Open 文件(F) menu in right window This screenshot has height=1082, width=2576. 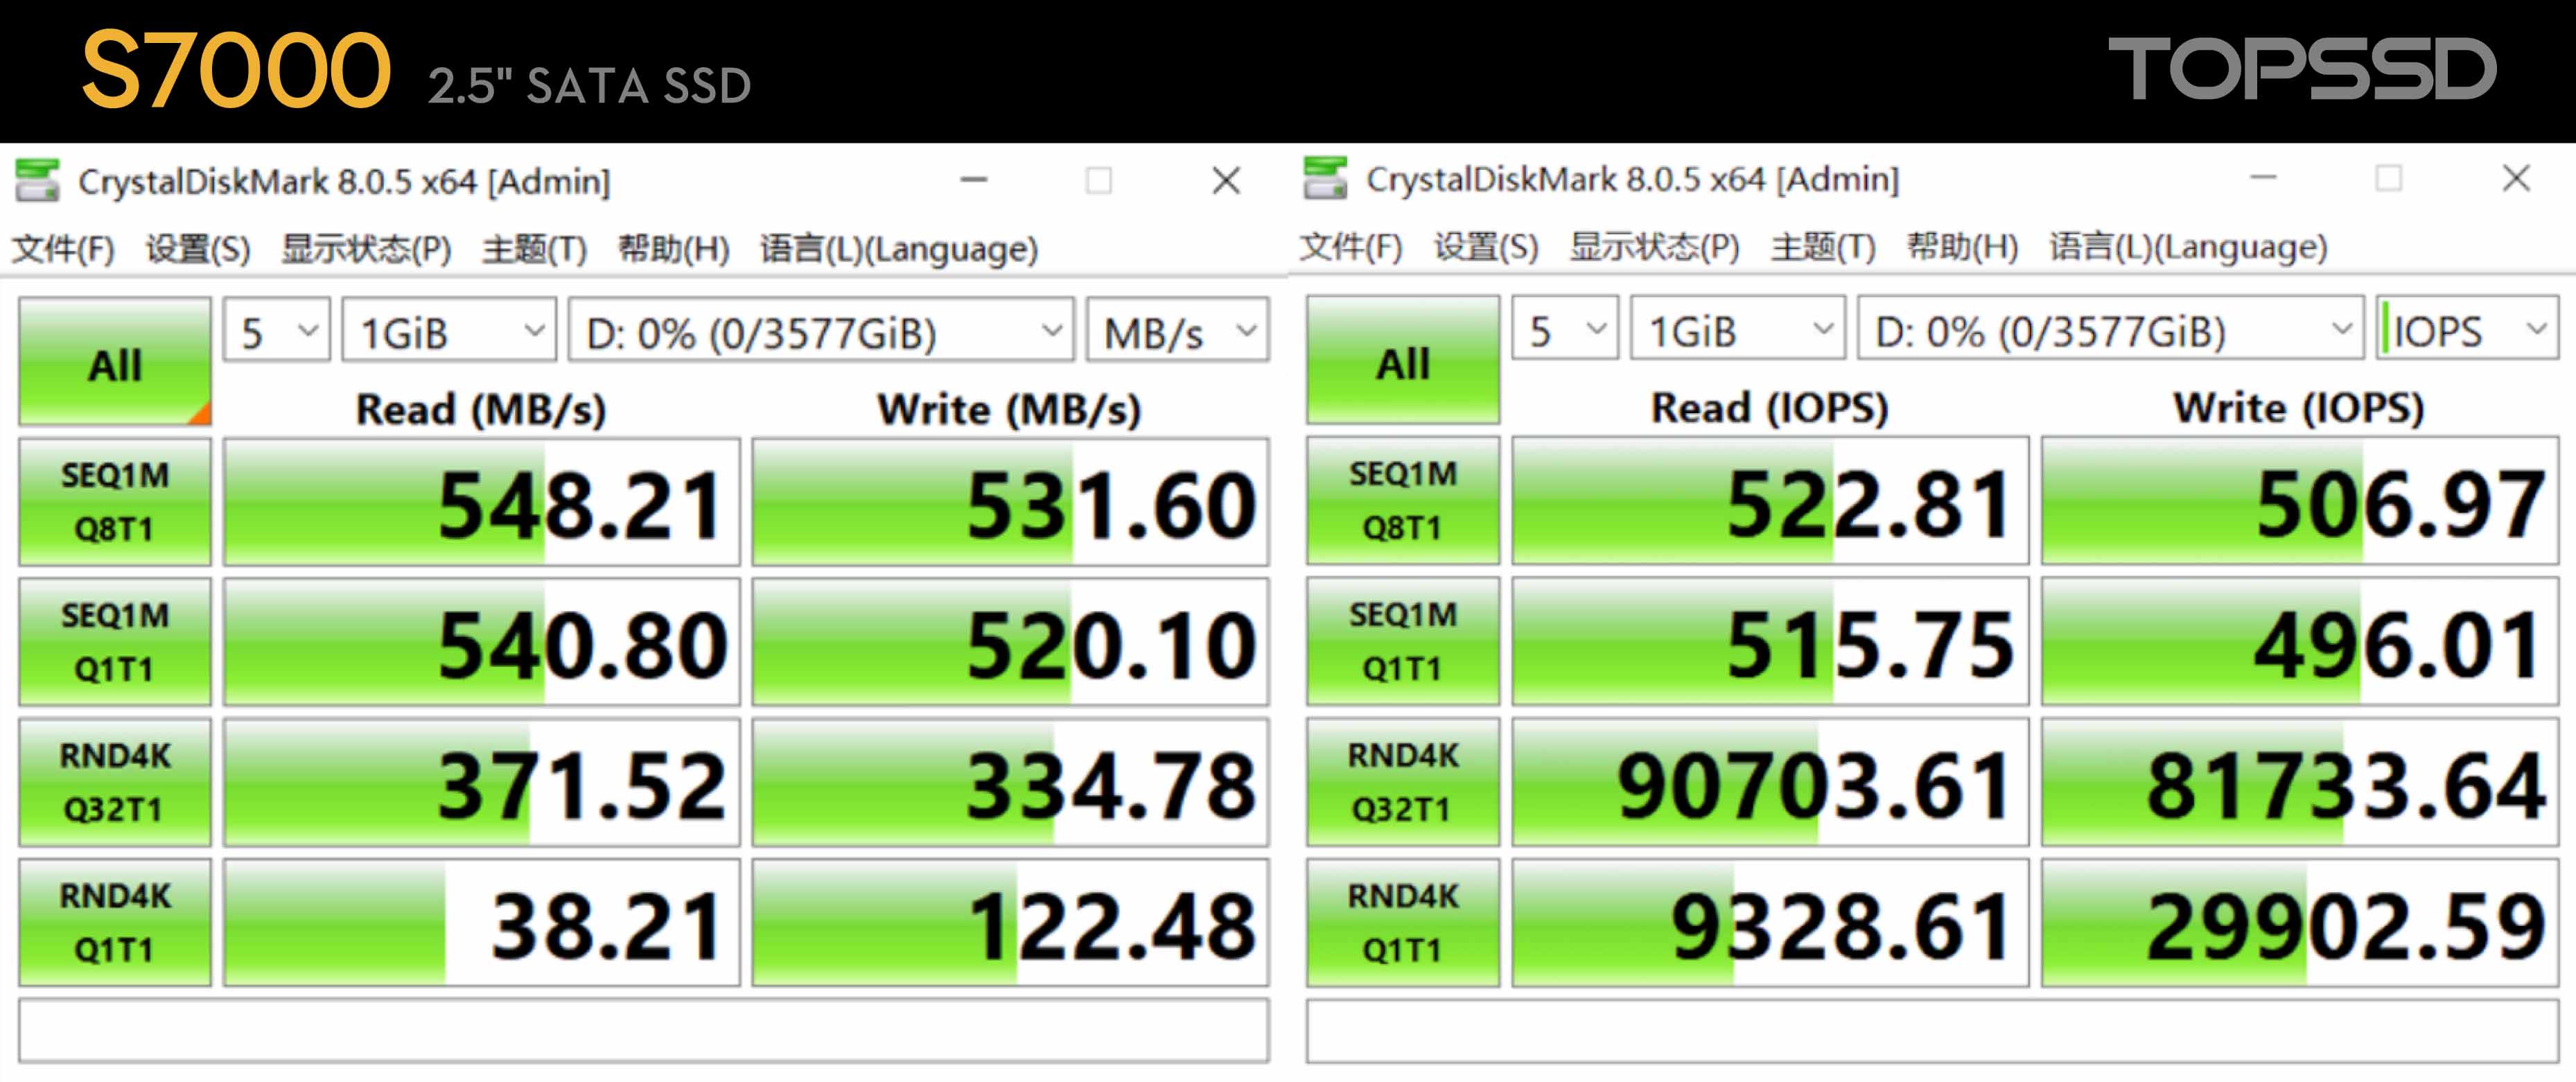[1351, 246]
